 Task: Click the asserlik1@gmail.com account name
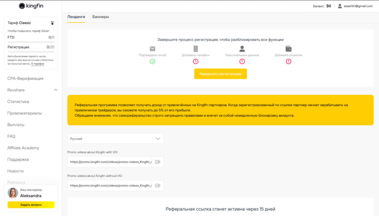pos(358,6)
